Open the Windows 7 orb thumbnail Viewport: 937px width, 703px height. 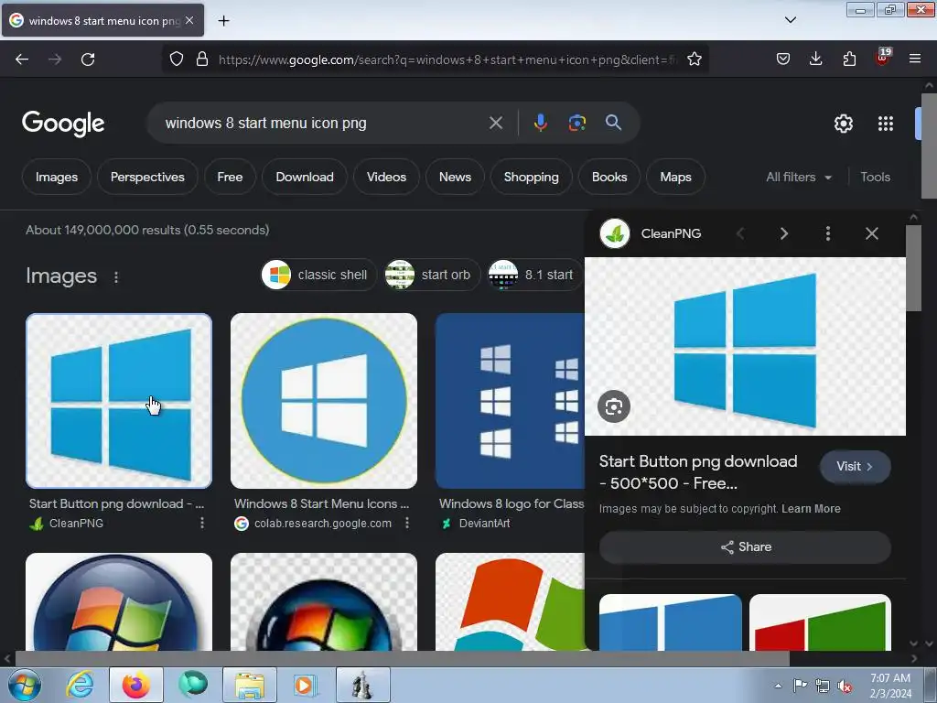click(119, 601)
